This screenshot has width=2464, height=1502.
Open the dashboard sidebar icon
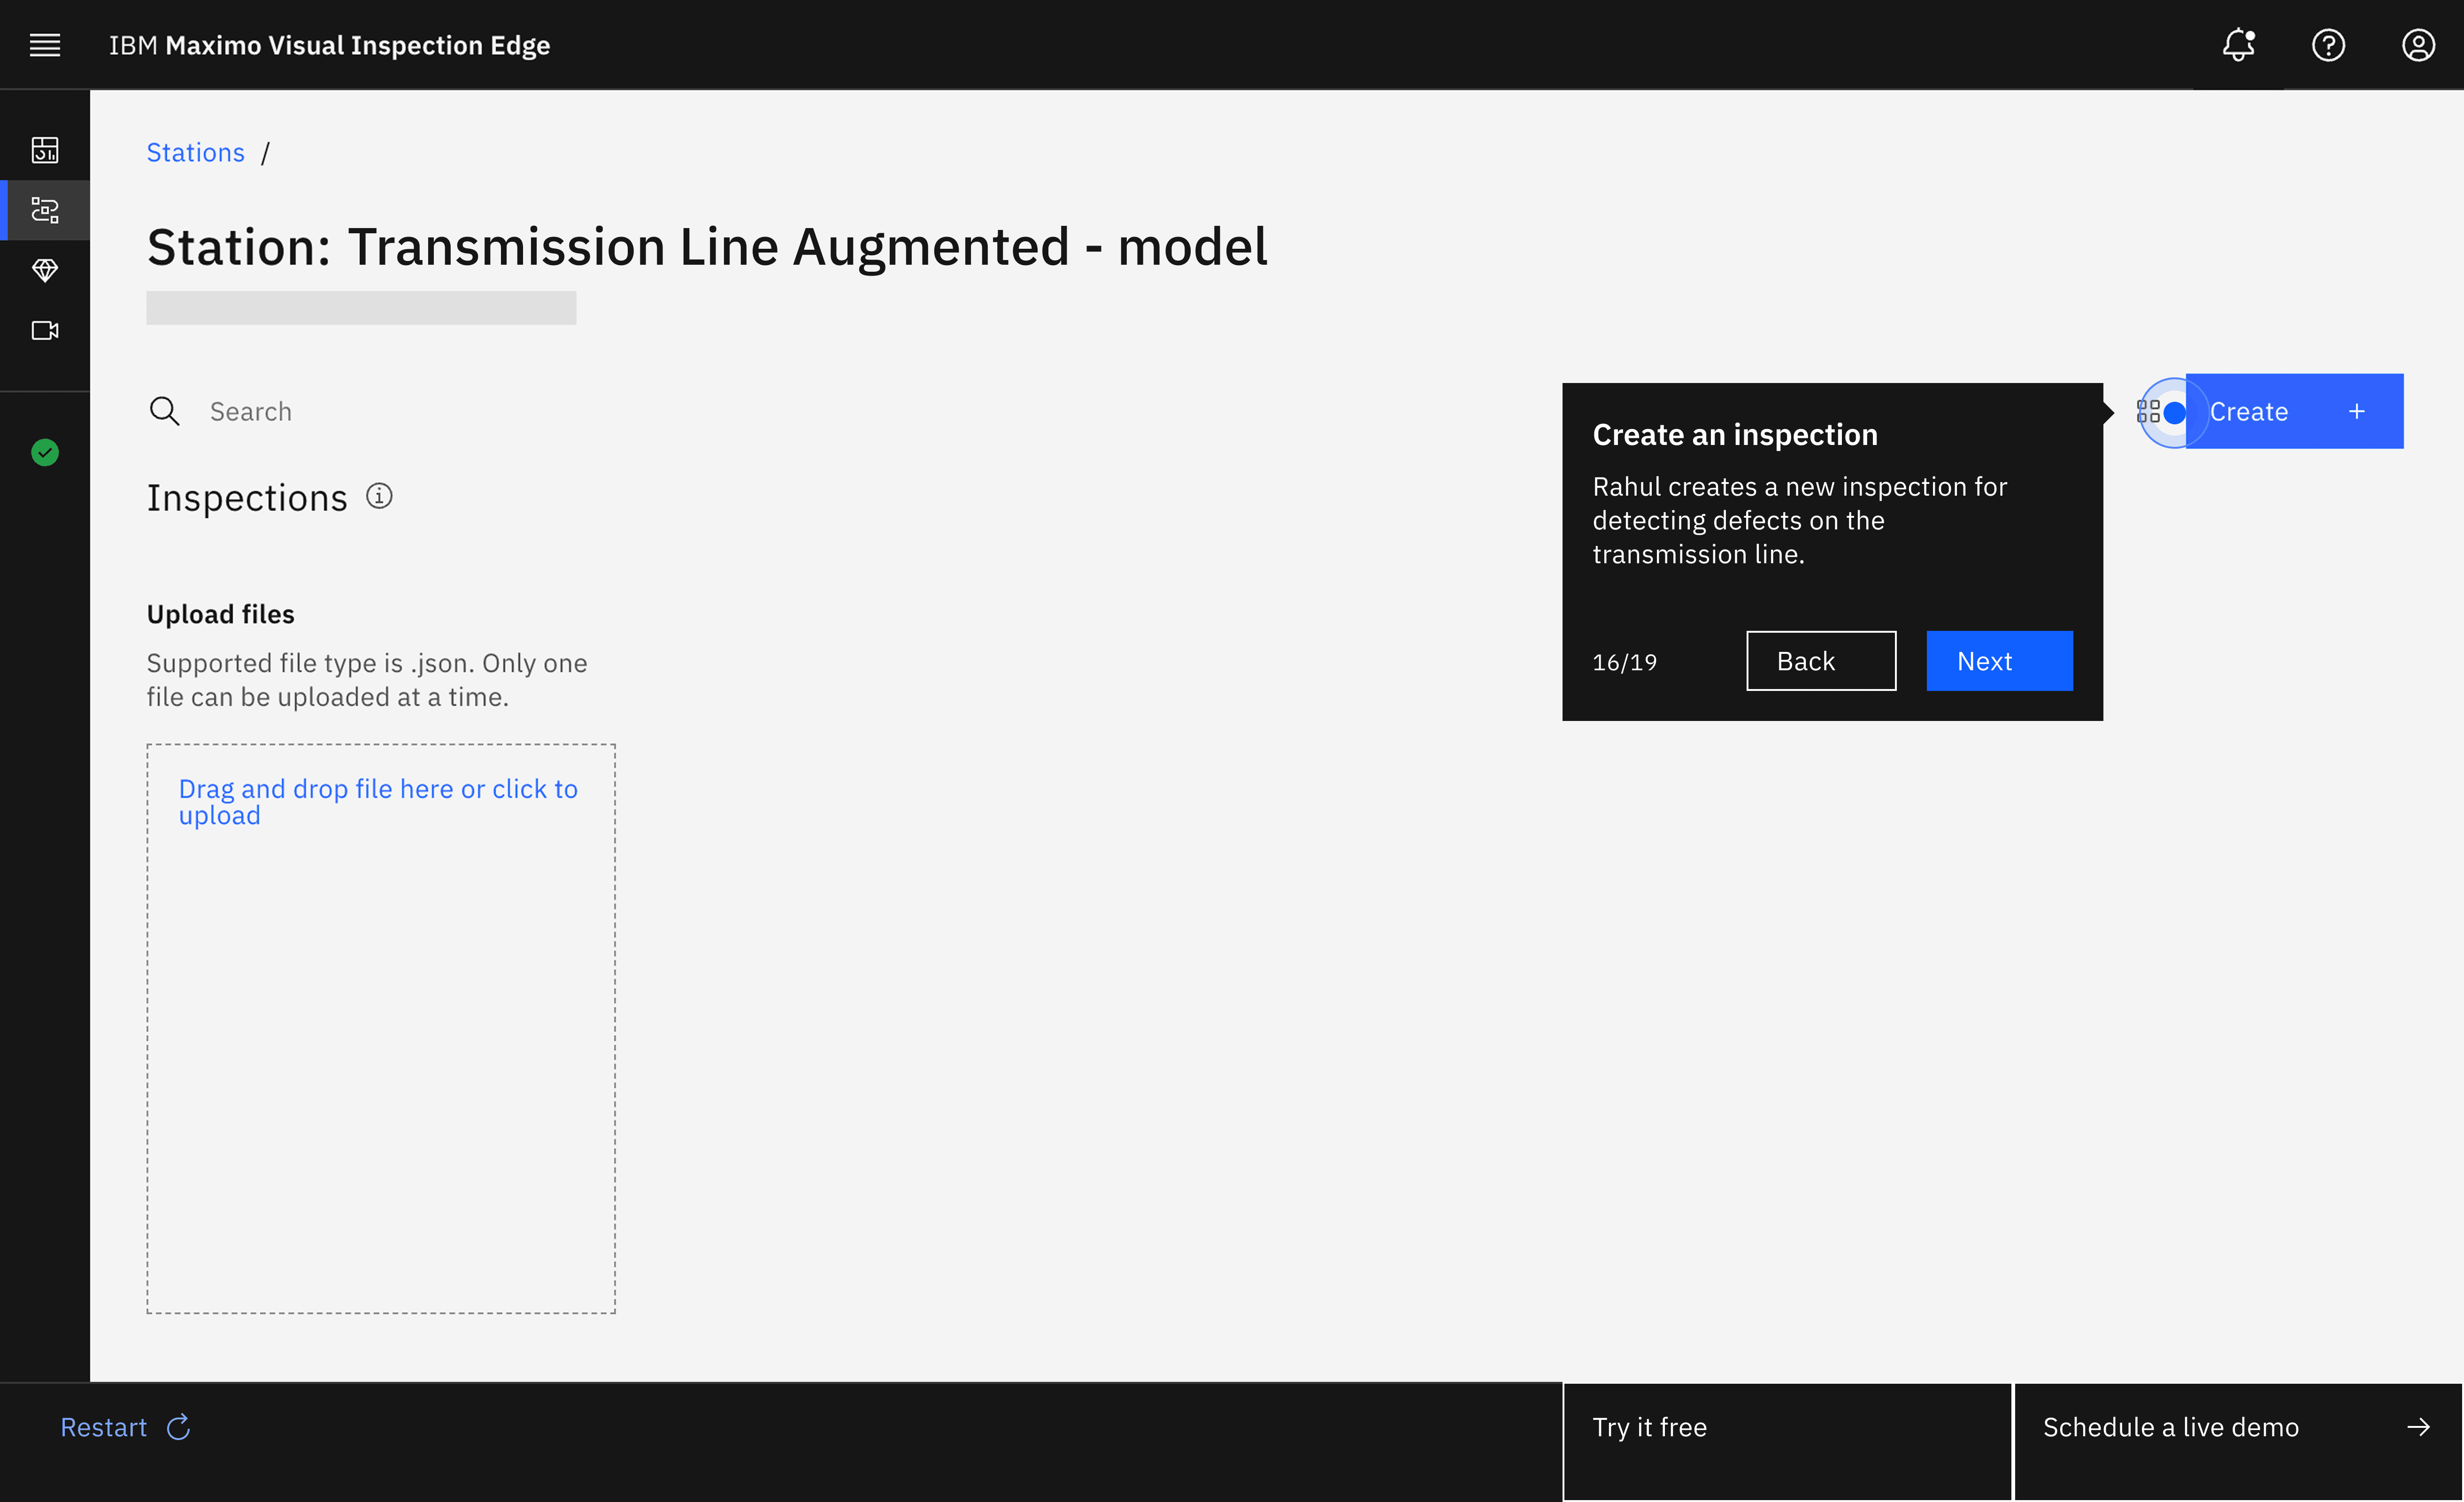(x=45, y=150)
